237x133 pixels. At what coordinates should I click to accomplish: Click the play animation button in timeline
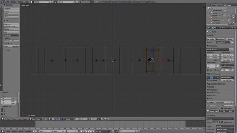pos(89,132)
